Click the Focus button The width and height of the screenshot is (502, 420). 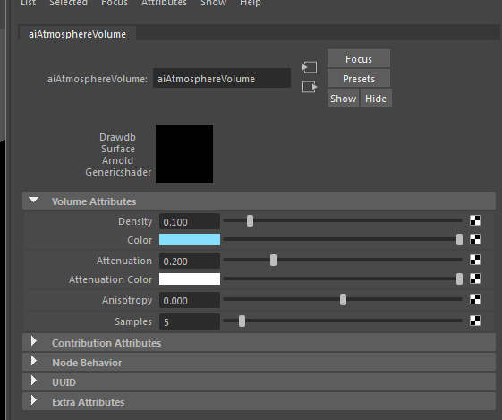click(359, 58)
